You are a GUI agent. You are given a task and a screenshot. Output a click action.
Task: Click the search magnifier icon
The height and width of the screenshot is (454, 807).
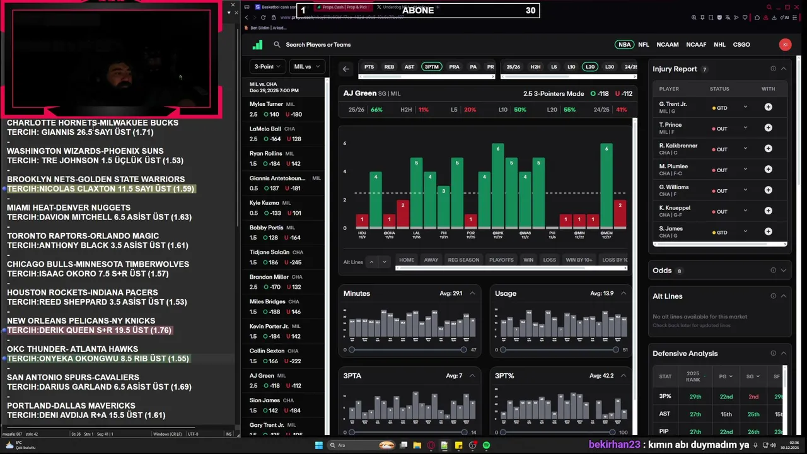[x=277, y=45]
